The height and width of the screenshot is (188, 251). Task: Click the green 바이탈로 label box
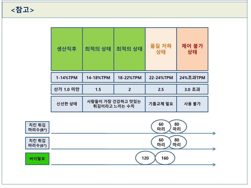point(37,159)
